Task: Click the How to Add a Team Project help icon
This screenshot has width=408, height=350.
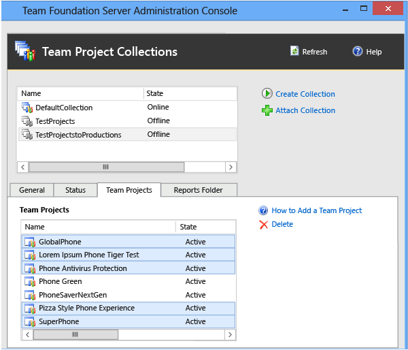Action: coord(263,210)
